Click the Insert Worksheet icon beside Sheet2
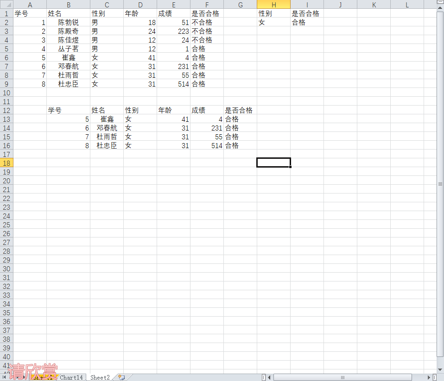This screenshot has height=381, width=444. pyautogui.click(x=121, y=377)
